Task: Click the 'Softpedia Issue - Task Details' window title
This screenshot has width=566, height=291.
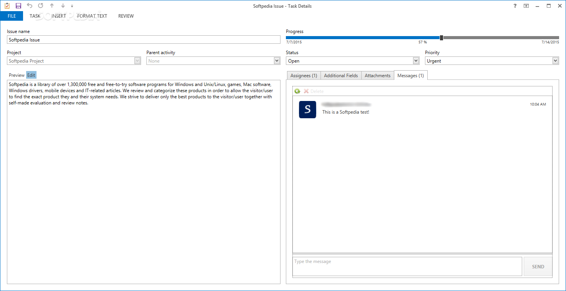Action: (282, 6)
